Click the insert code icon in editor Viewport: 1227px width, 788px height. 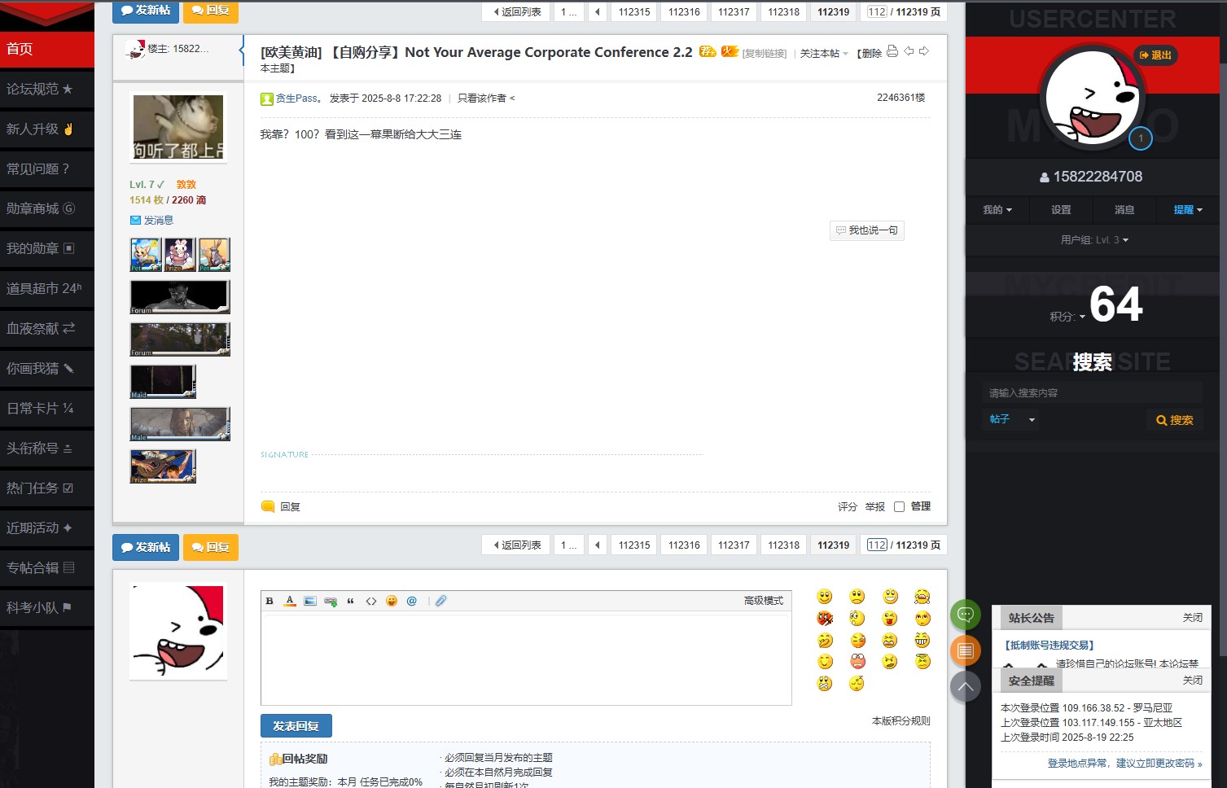click(x=371, y=601)
